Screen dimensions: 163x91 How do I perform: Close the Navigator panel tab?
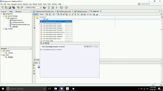[8, 48]
